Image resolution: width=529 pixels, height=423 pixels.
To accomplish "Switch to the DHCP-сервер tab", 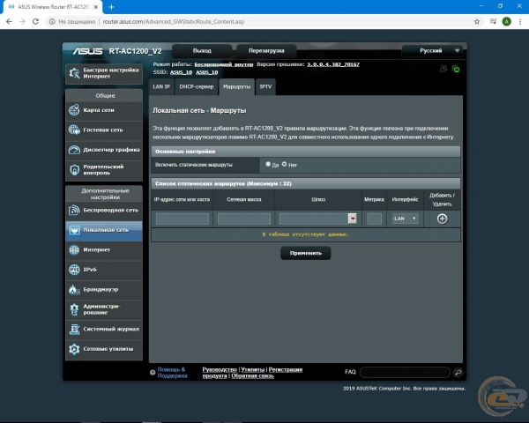I will pyautogui.click(x=197, y=86).
